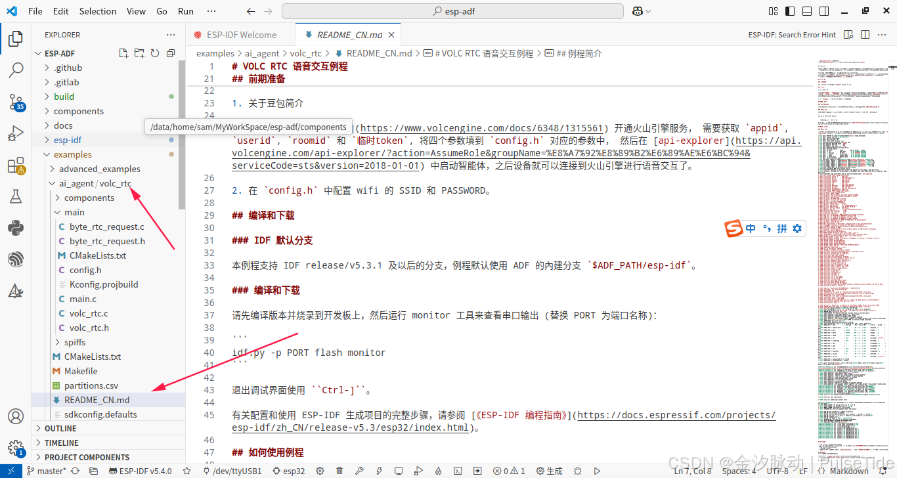
Task: Synchronize changes next to master branch
Action: click(76, 471)
